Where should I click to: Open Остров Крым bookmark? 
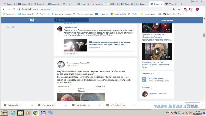(x=173, y=14)
